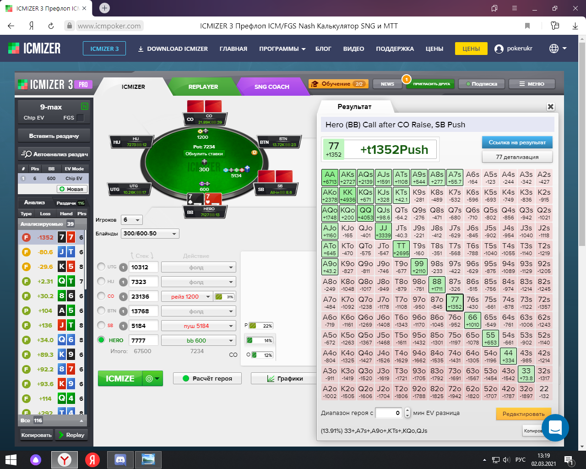Image resolution: width=586 pixels, height=469 pixels.
Task: Open ICMIZE button dropdown arrow
Action: coord(152,379)
